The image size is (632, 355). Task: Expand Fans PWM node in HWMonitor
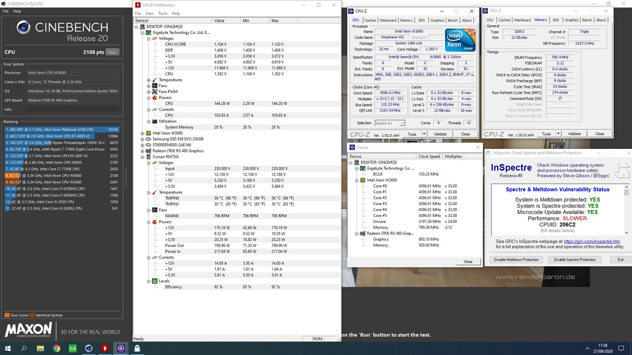149,92
